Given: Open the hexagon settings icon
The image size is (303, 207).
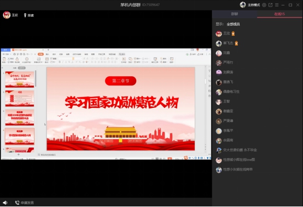Looking at the screenshot, I should point(264,5).
